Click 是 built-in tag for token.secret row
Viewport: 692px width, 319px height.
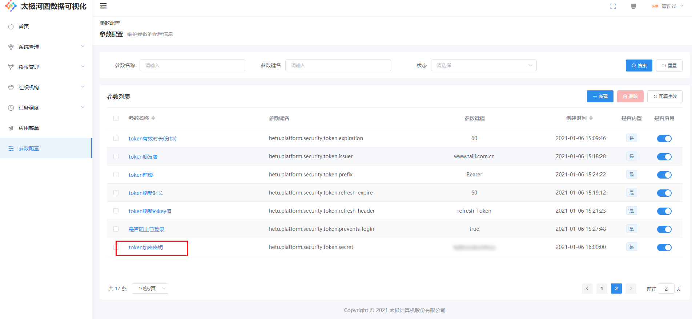(632, 247)
